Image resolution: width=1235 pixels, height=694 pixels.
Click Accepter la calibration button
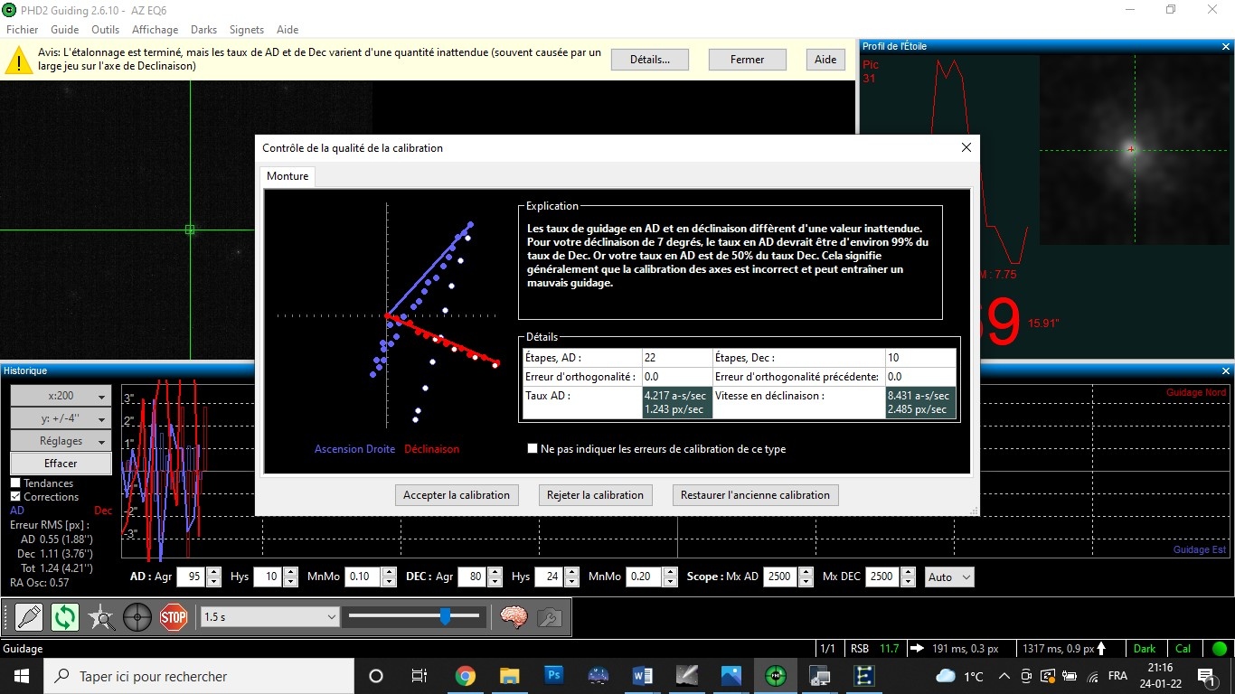[x=457, y=495]
